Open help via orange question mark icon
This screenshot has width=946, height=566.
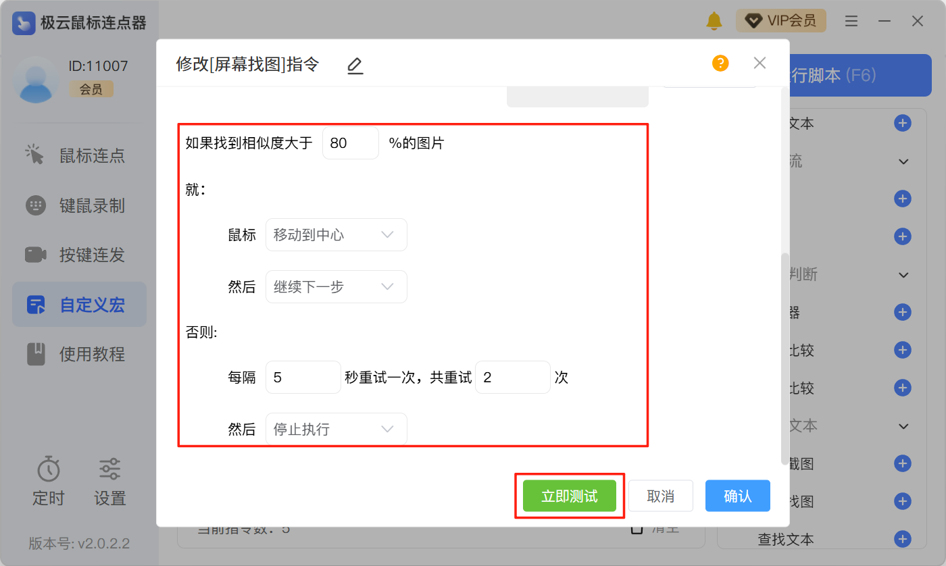coord(720,63)
